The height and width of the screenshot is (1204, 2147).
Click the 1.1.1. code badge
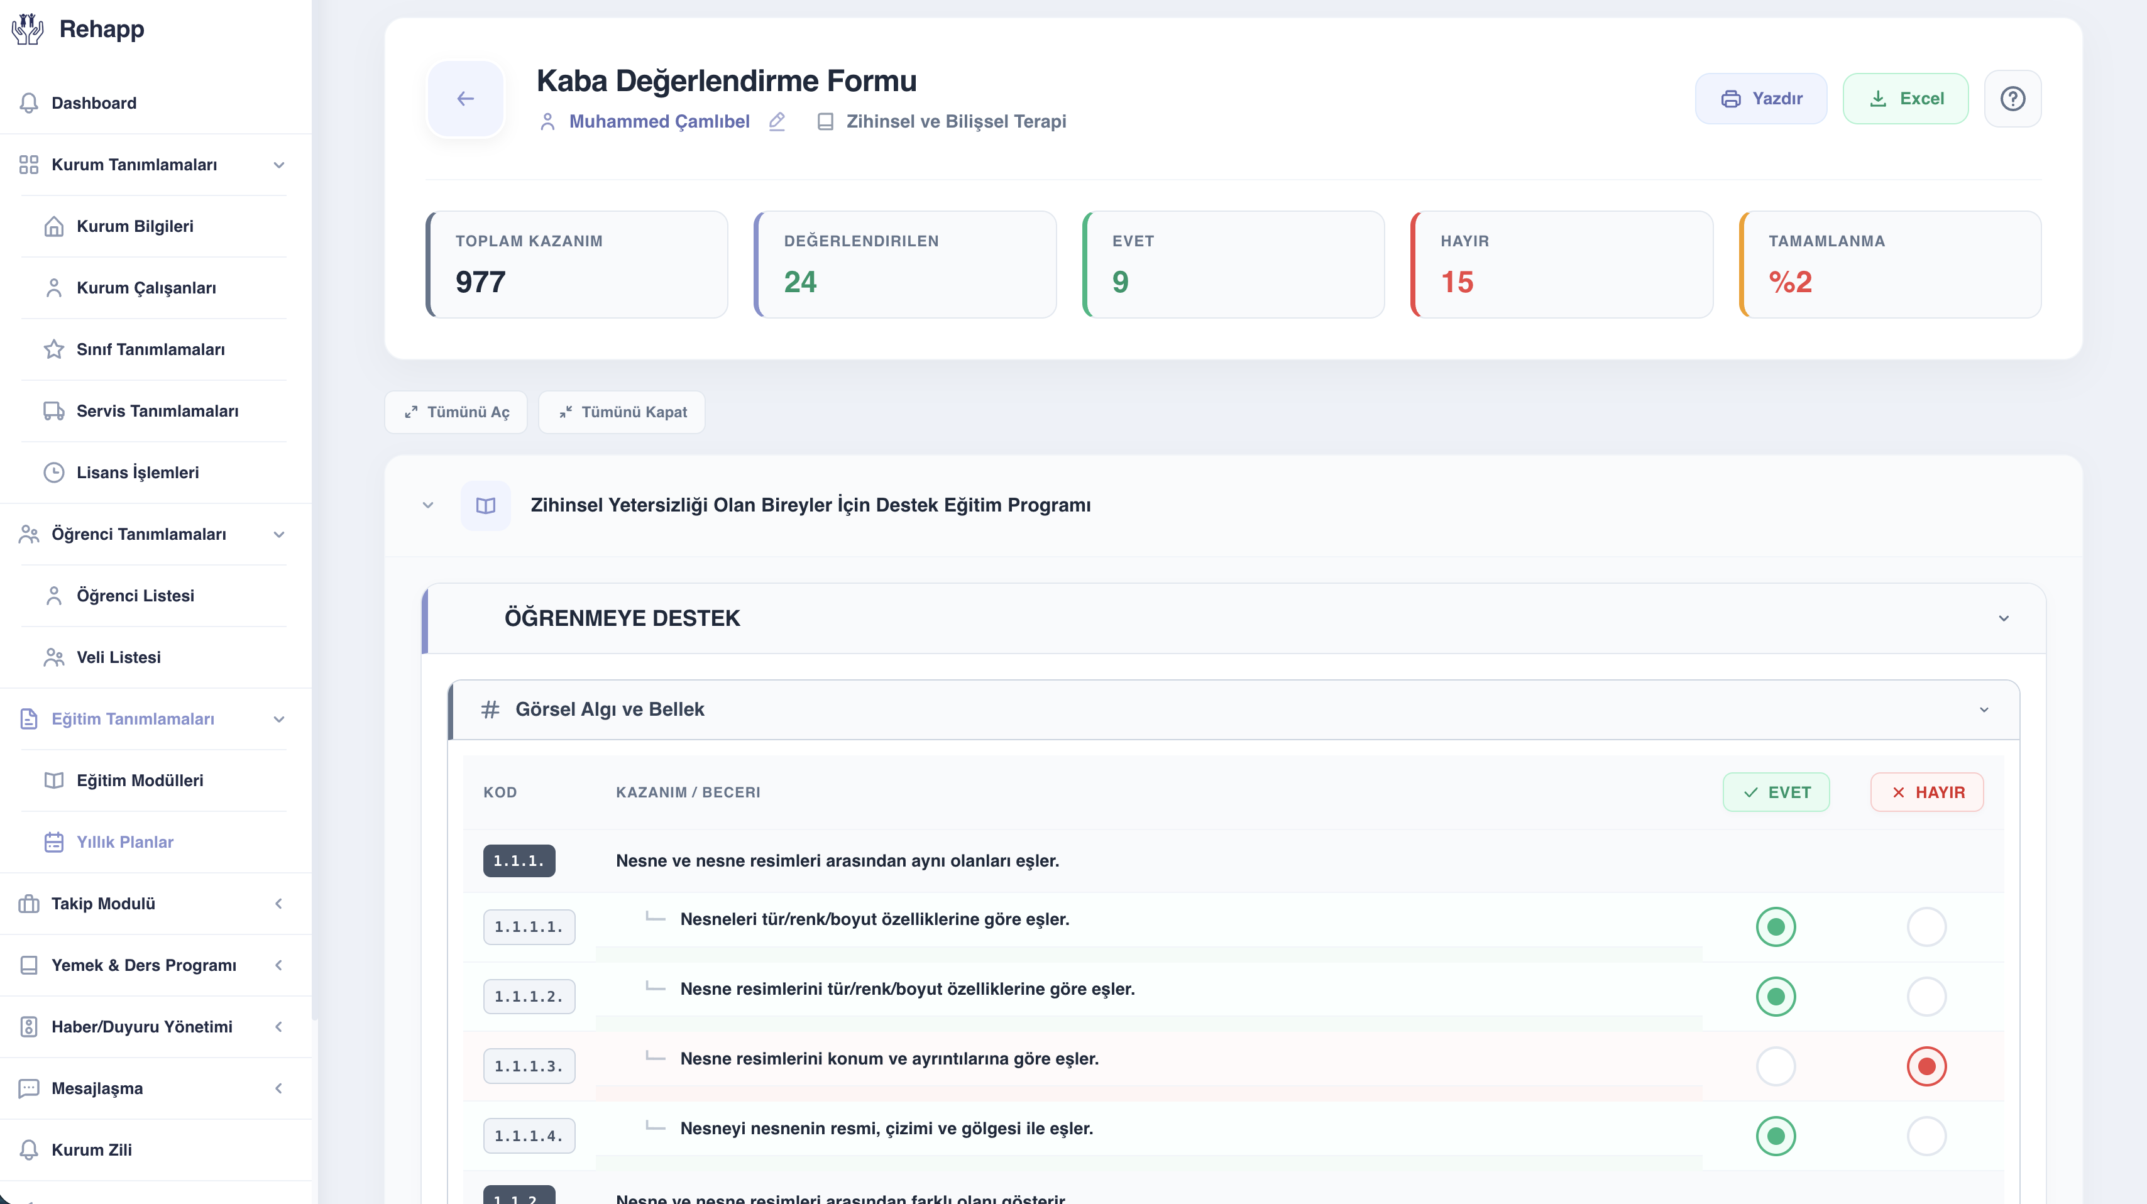coord(519,862)
